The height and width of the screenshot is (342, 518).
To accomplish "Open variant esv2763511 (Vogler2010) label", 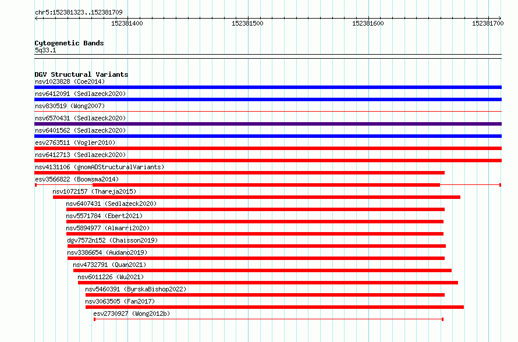I will click(x=75, y=142).
